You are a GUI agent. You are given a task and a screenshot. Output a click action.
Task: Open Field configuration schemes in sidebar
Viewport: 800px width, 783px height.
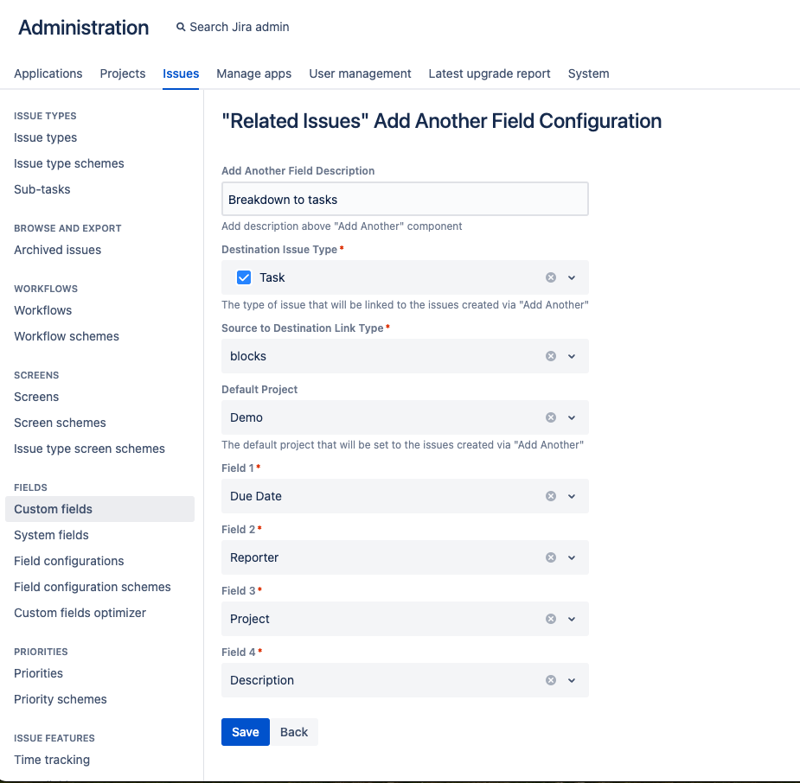[x=93, y=587]
